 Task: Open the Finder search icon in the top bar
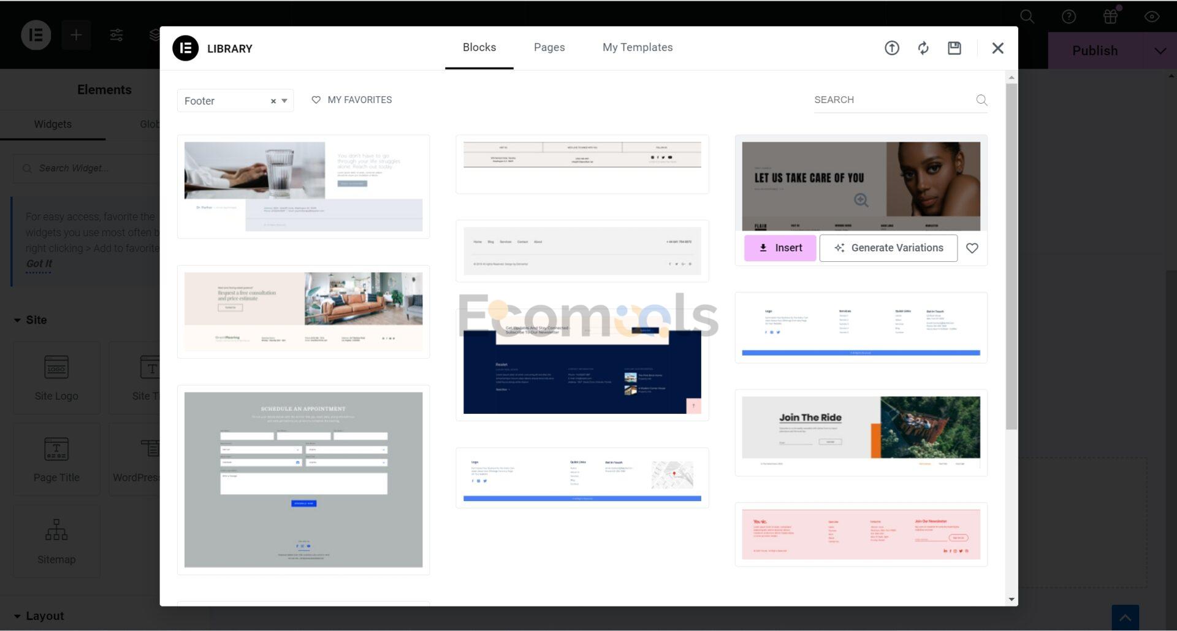click(x=1027, y=17)
